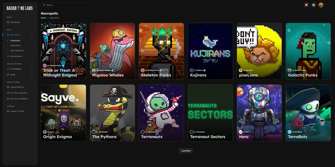Click the Migaloo Whales creator avatar
Screen dimensions: 335x167
pos(94,70)
